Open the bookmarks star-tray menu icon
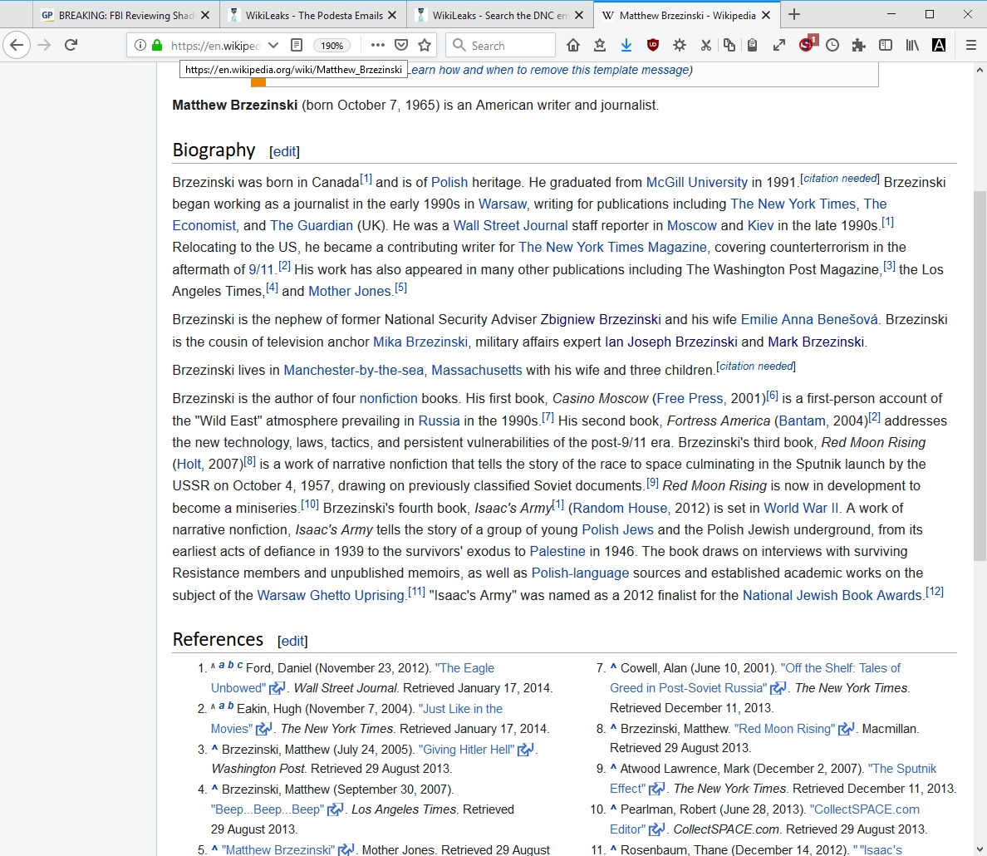This screenshot has height=856, width=987. pos(600,45)
